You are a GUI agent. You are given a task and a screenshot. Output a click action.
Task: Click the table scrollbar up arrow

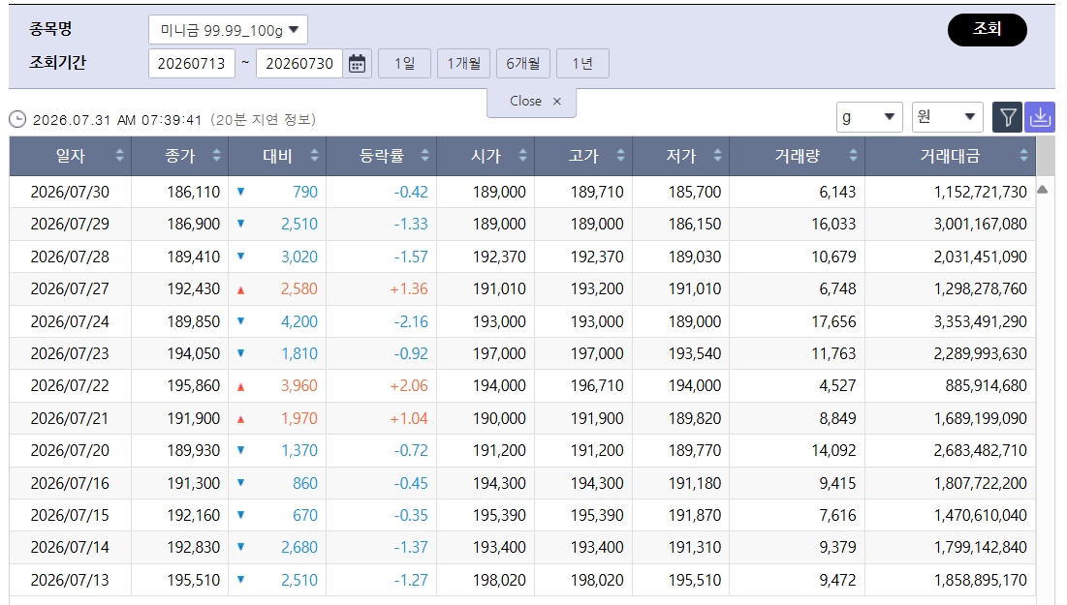pyautogui.click(x=1042, y=191)
